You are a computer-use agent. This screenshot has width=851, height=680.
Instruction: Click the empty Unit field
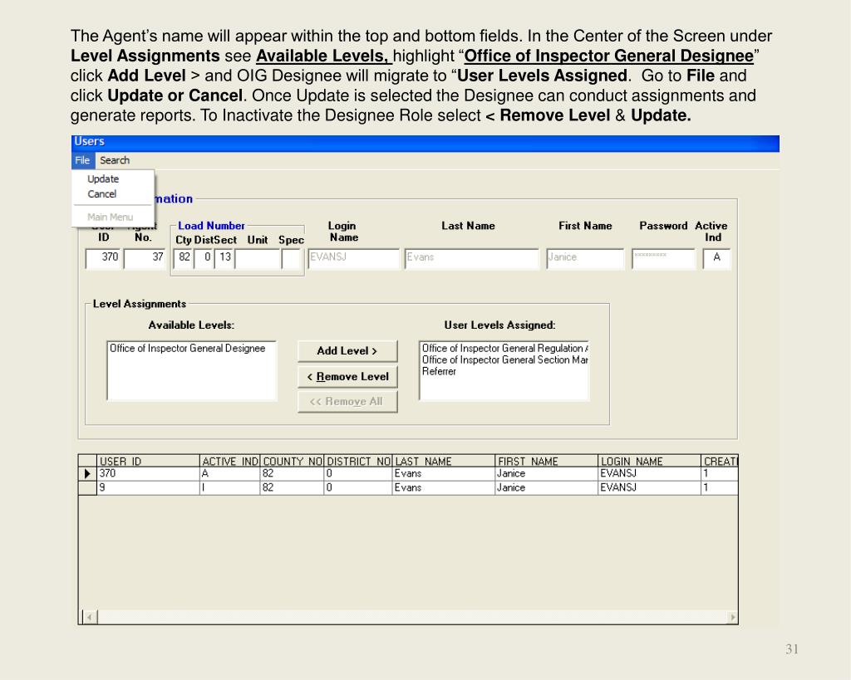[x=258, y=258]
